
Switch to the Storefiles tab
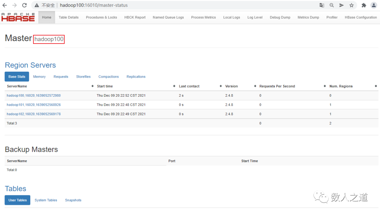[x=83, y=77]
